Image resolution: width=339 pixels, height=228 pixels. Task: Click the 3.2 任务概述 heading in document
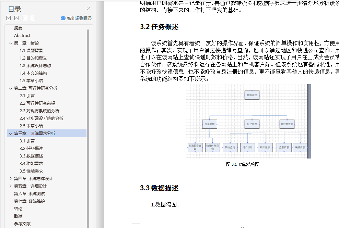159,27
